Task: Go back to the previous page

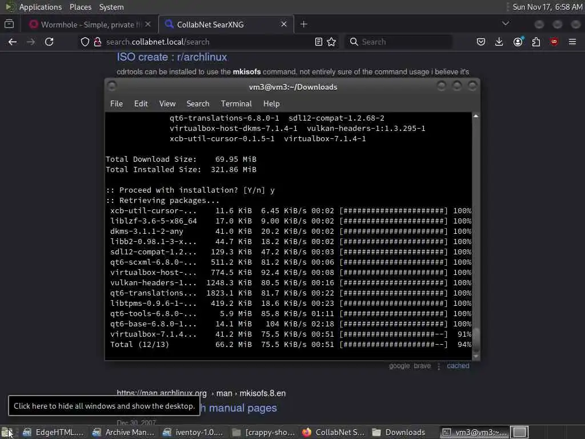Action: pos(13,42)
